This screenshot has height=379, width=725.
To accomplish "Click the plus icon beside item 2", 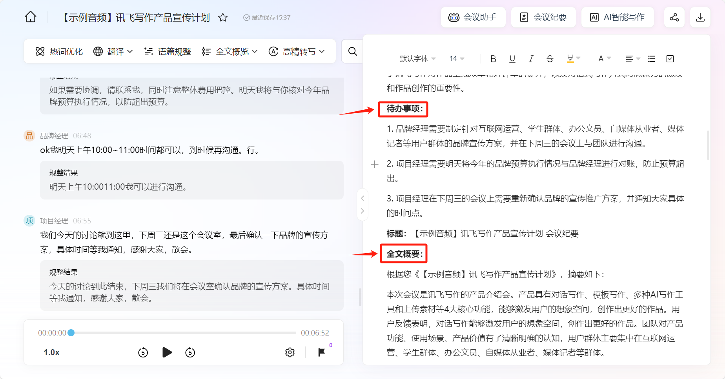I will 375,164.
